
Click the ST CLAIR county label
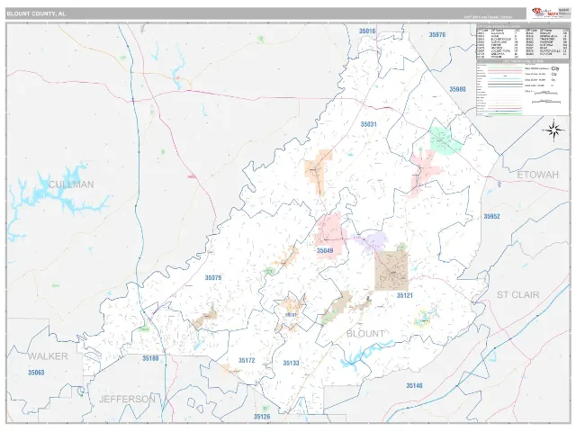[518, 294]
